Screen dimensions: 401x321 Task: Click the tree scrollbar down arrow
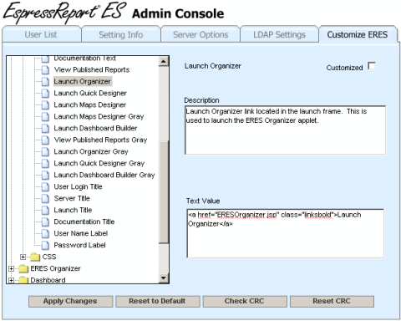click(x=164, y=278)
